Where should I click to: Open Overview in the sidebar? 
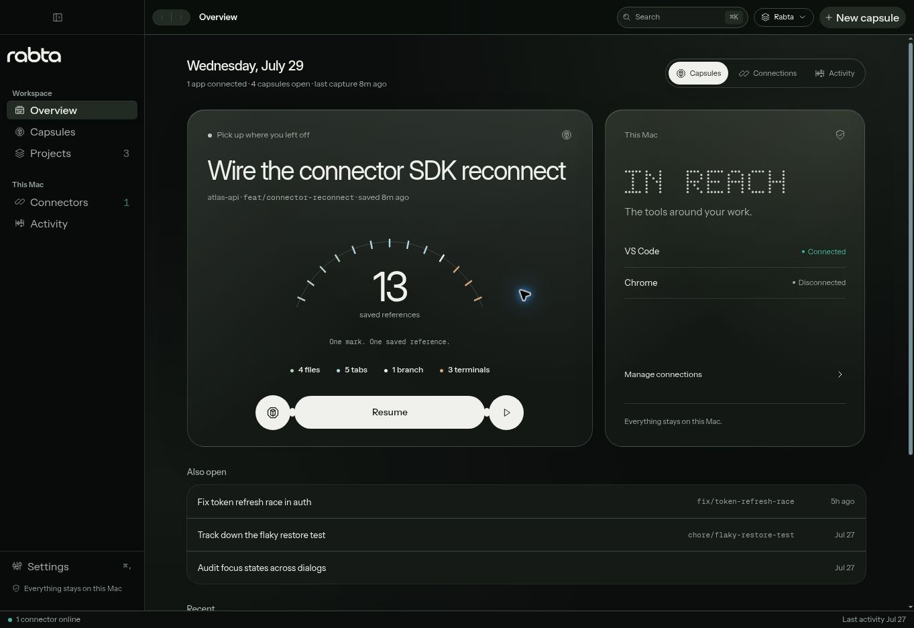tap(72, 110)
